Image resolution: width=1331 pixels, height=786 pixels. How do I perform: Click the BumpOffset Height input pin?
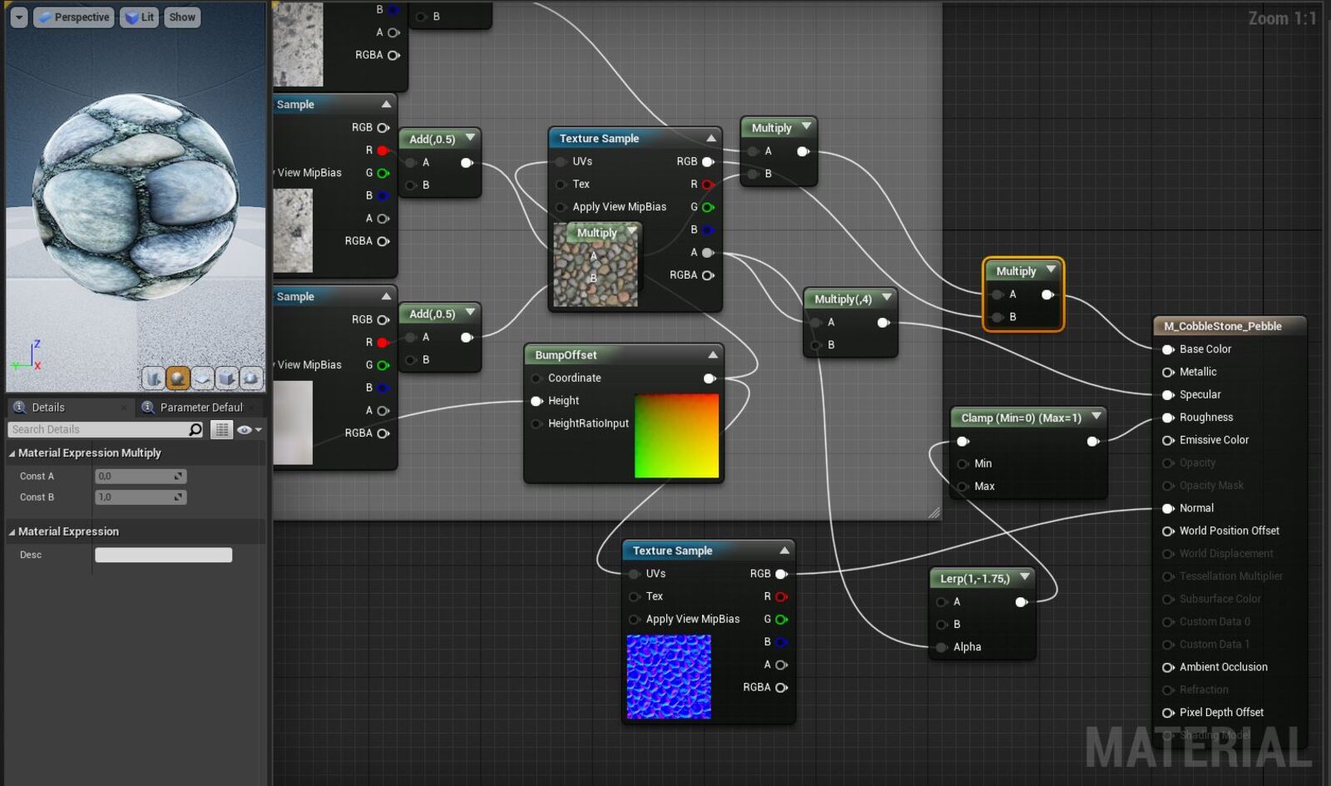pyautogui.click(x=537, y=401)
